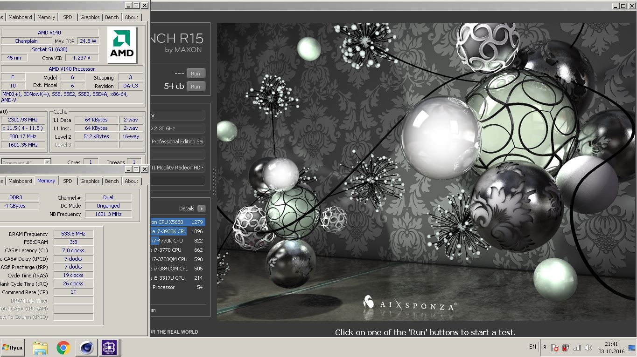Click the '533.8 MHz' DRAM Frequency value

[73, 234]
